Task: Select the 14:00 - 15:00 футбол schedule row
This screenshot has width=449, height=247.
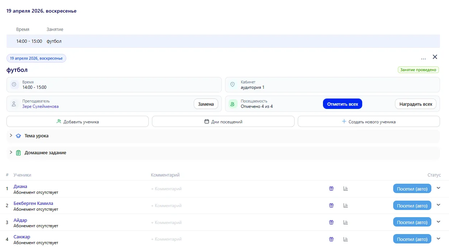Action: coord(223,41)
